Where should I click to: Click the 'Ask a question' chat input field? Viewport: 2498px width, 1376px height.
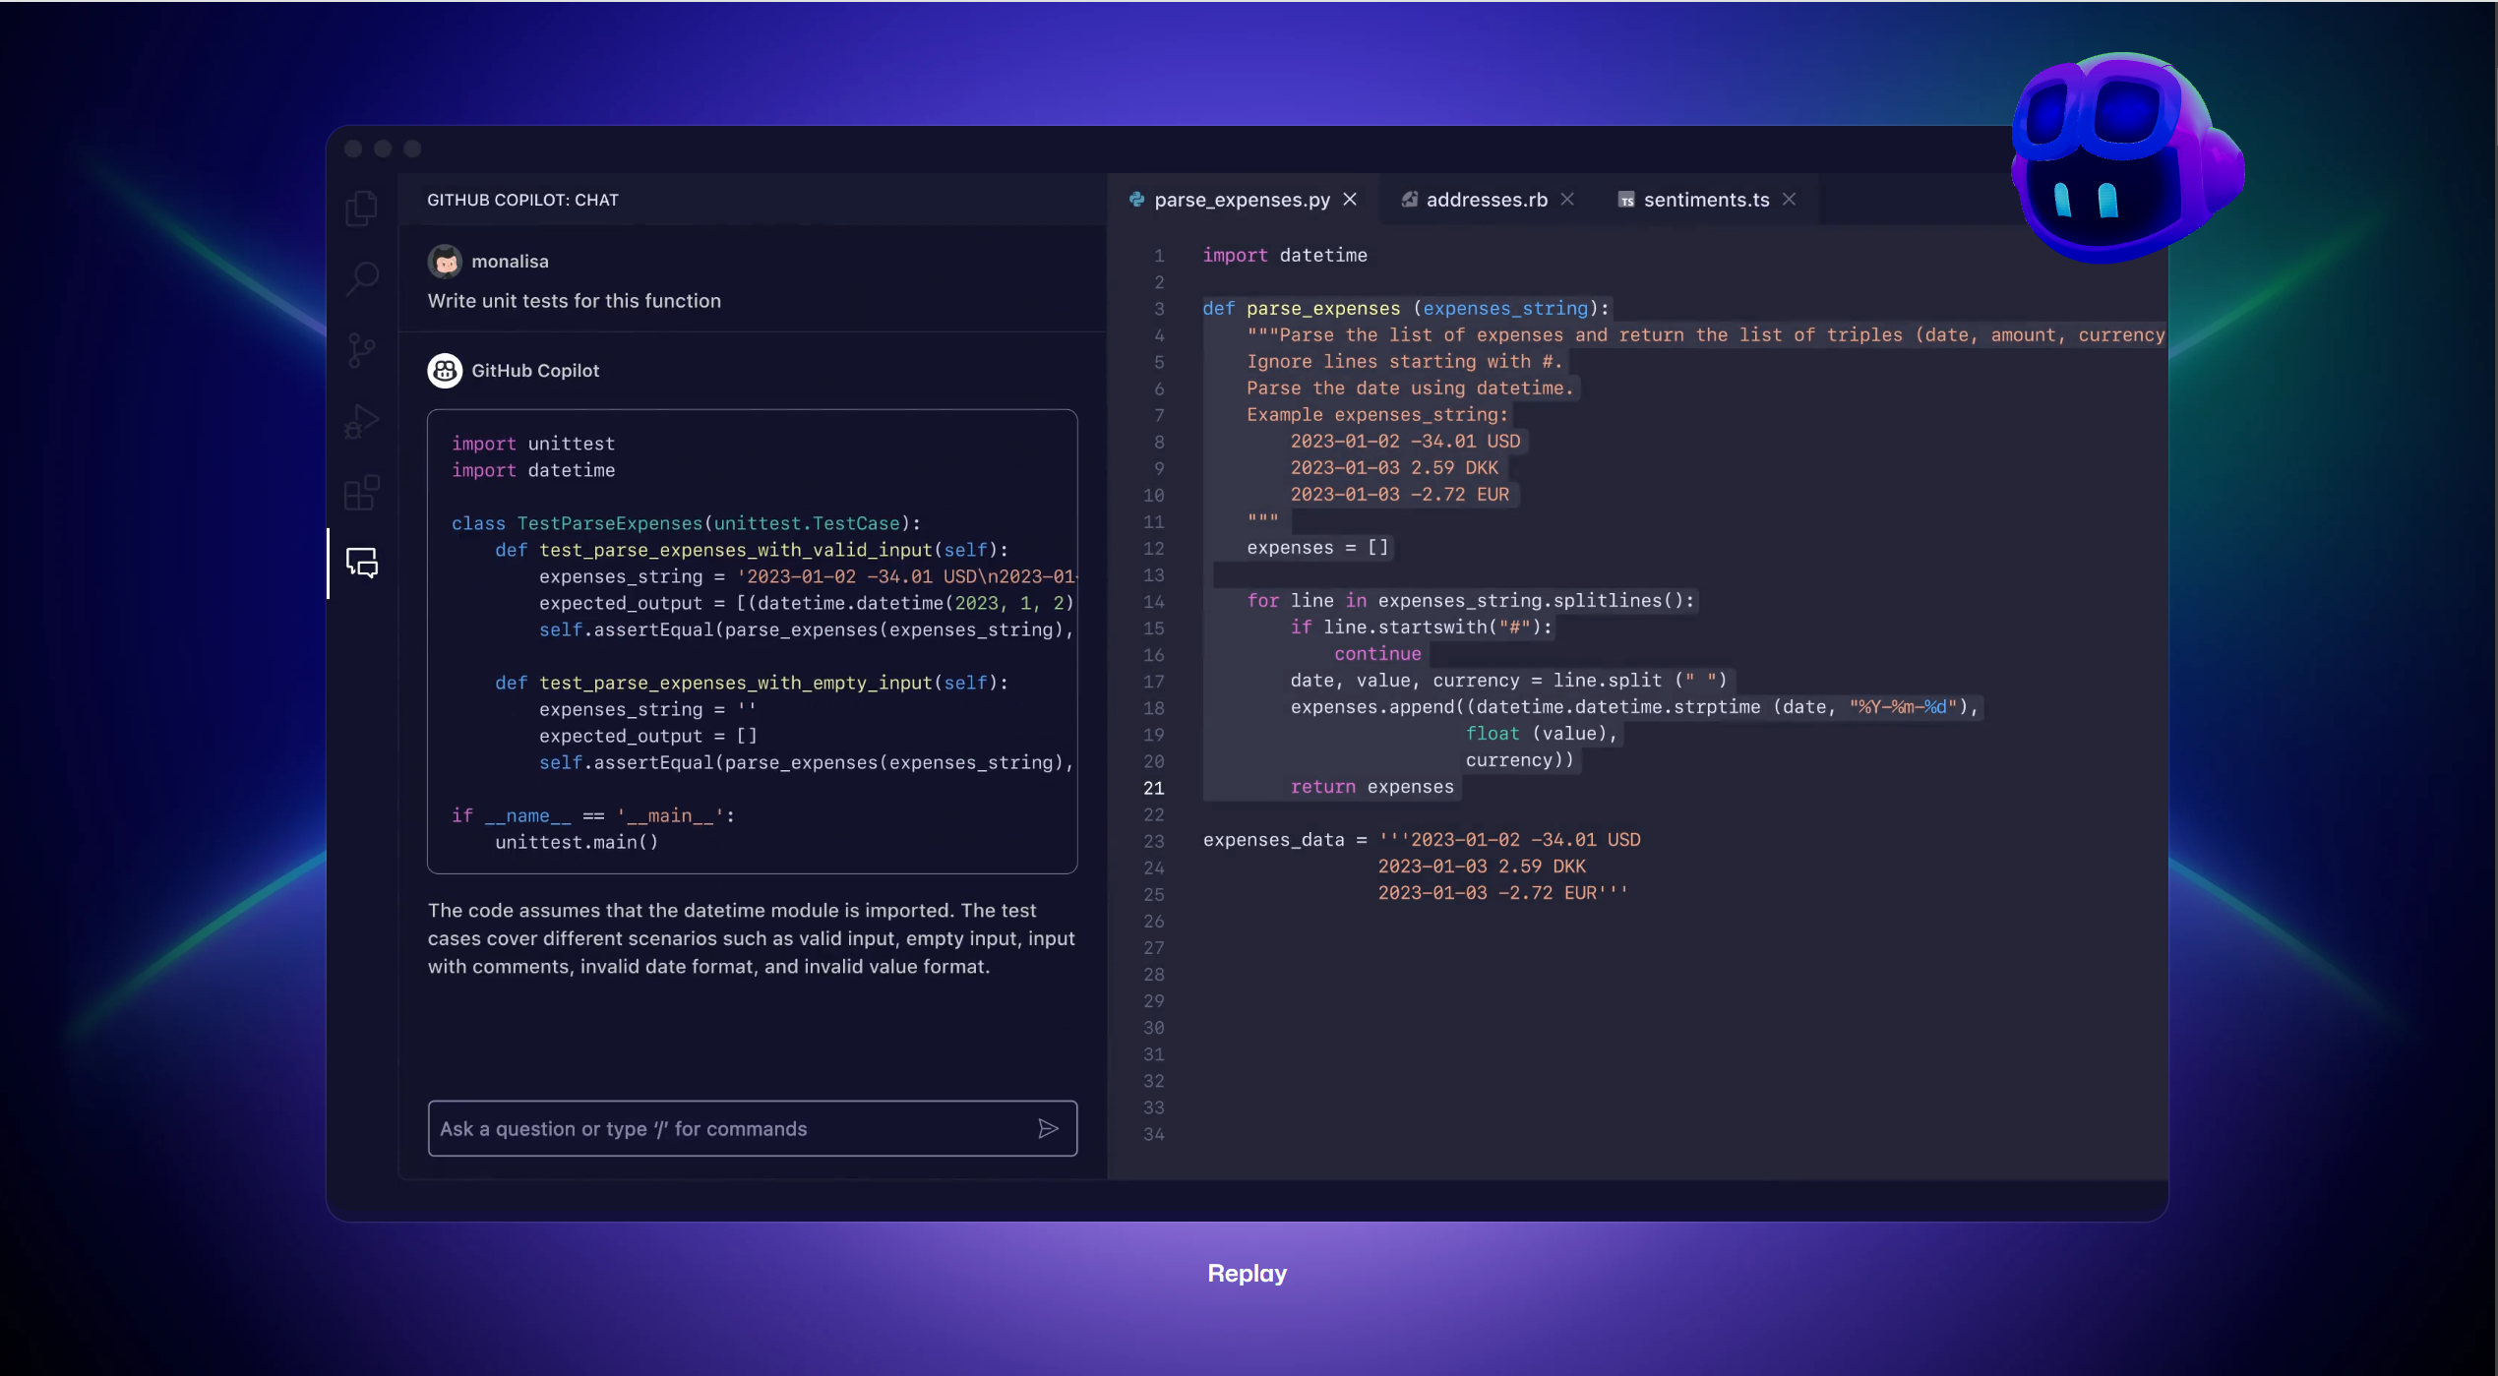point(752,1128)
